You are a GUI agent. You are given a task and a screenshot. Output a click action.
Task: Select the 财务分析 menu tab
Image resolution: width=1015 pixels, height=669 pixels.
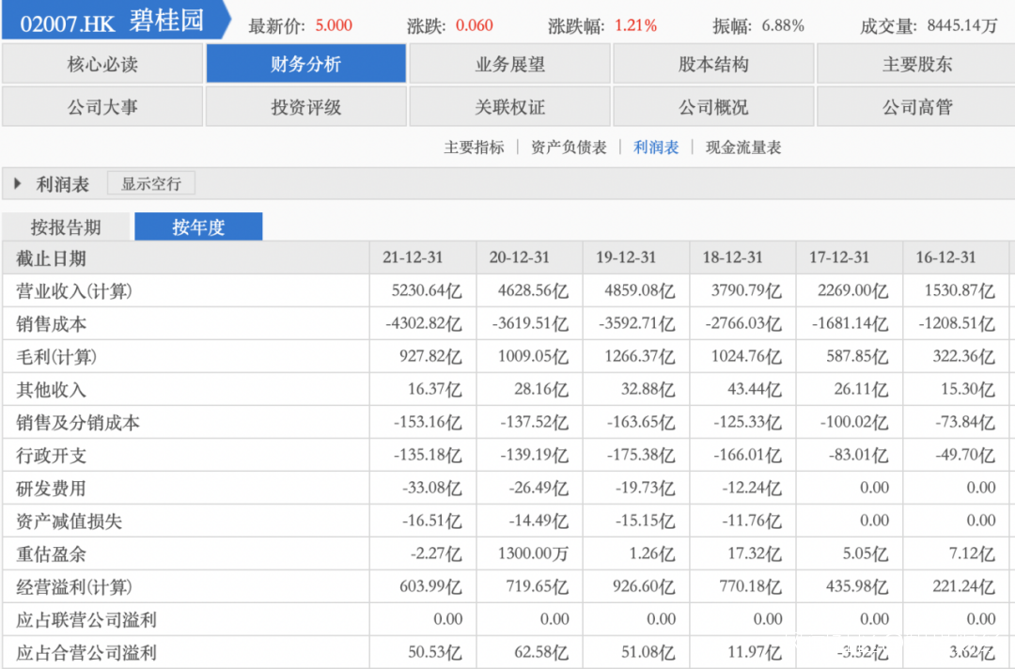pyautogui.click(x=306, y=65)
